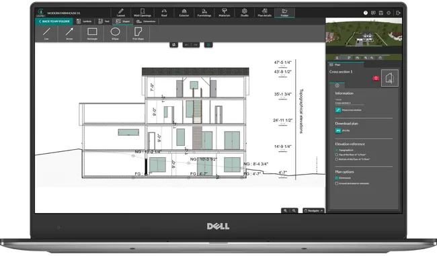Click the teal delete icon above canvas

coord(208,45)
